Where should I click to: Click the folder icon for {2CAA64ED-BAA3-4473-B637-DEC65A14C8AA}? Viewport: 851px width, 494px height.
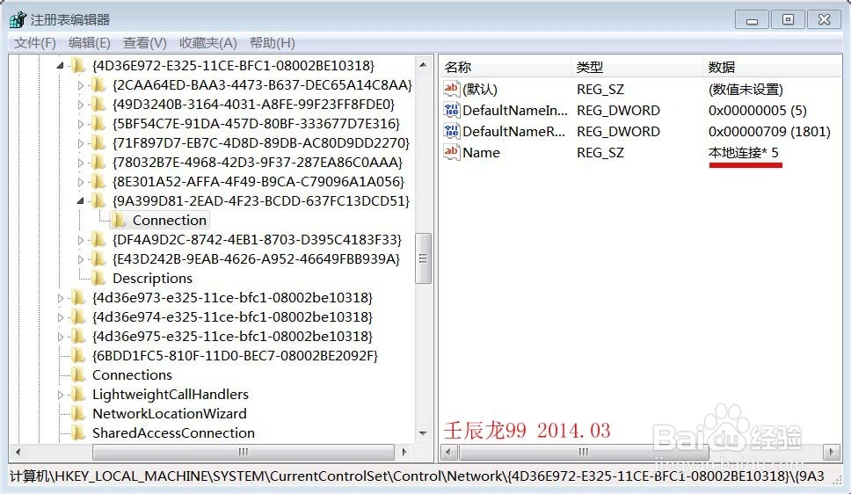[x=98, y=85]
